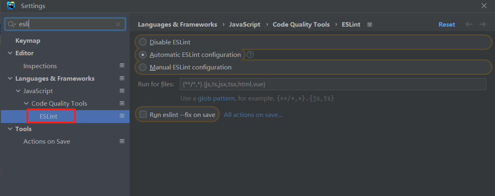Clear search text with the X icon
The image size is (495, 196).
[x=118, y=24]
